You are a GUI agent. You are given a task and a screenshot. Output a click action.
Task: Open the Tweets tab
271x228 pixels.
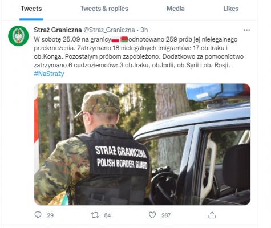tap(31, 9)
